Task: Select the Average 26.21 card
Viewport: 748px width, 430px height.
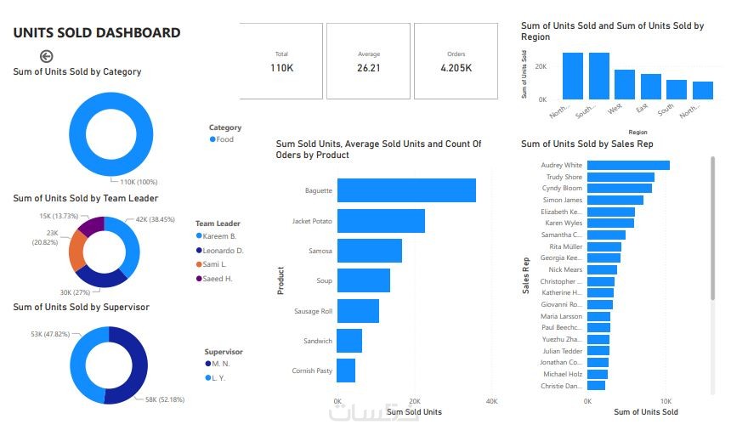Action: (x=369, y=61)
